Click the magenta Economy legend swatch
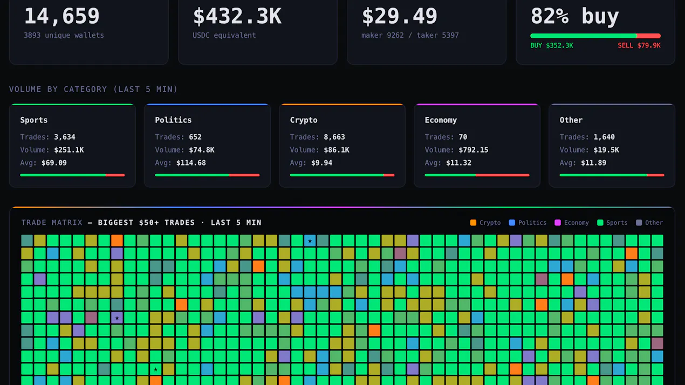The height and width of the screenshot is (385, 685). [x=558, y=223]
